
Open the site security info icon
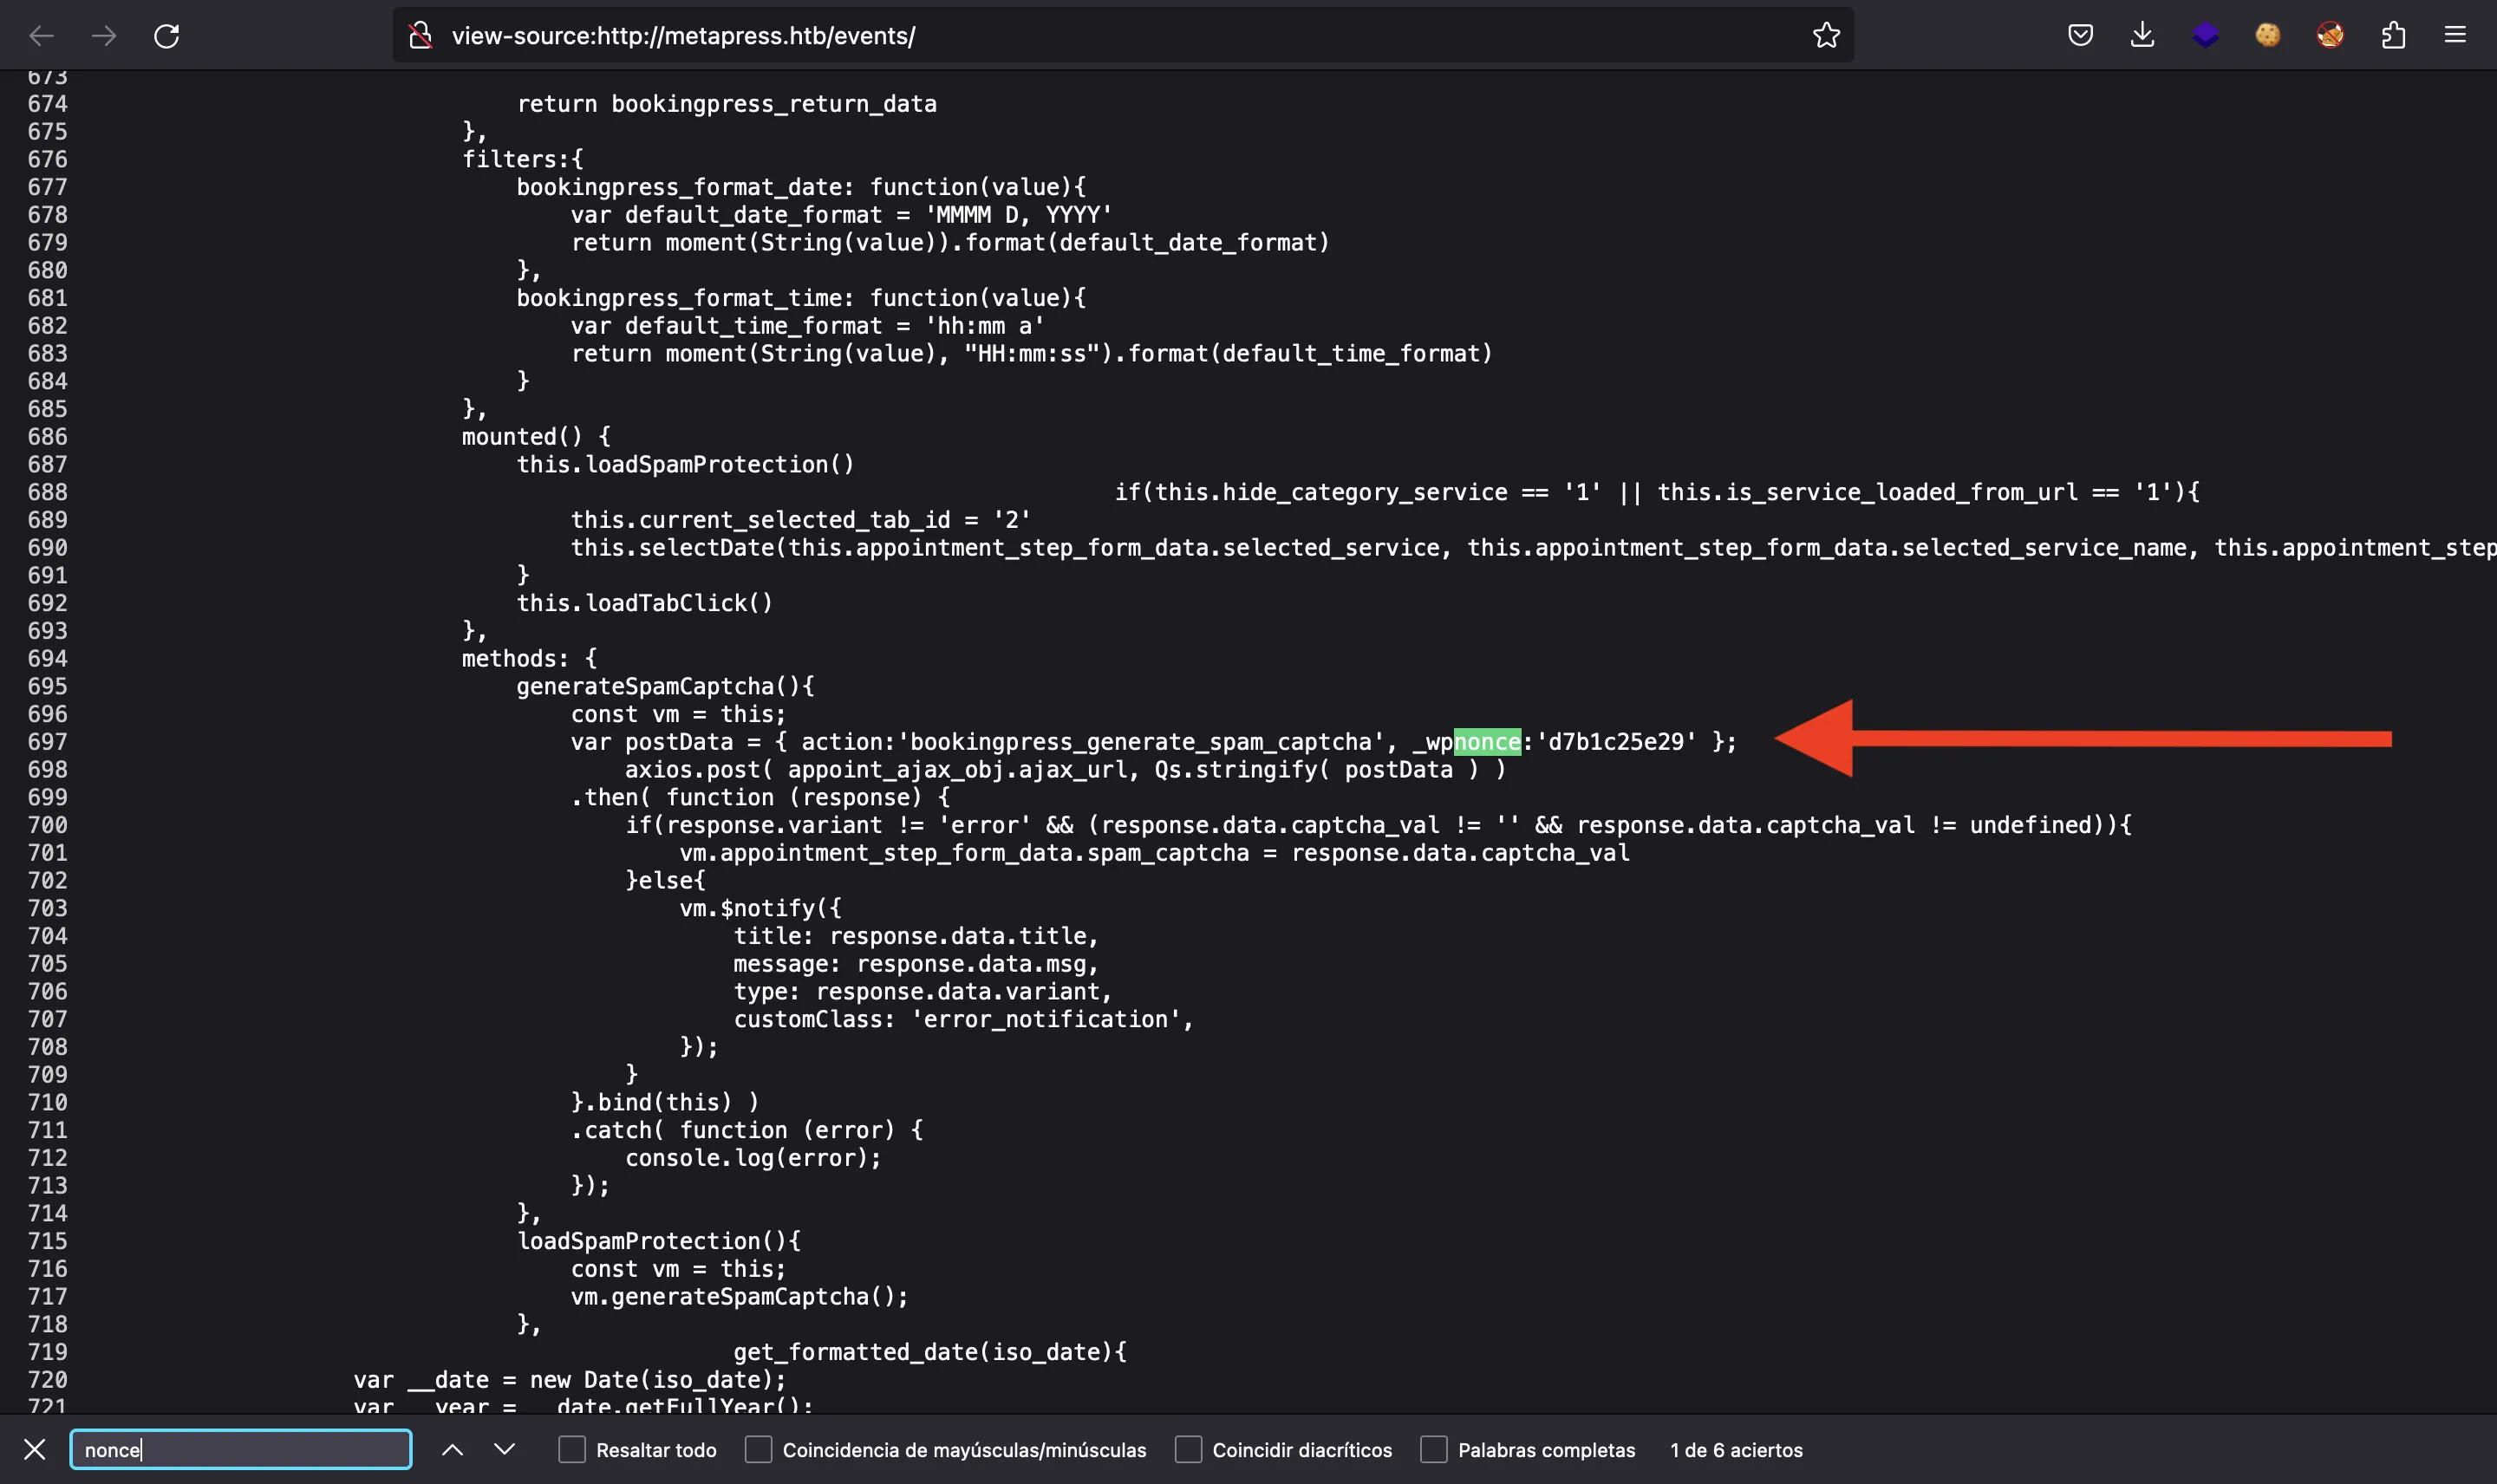[421, 36]
